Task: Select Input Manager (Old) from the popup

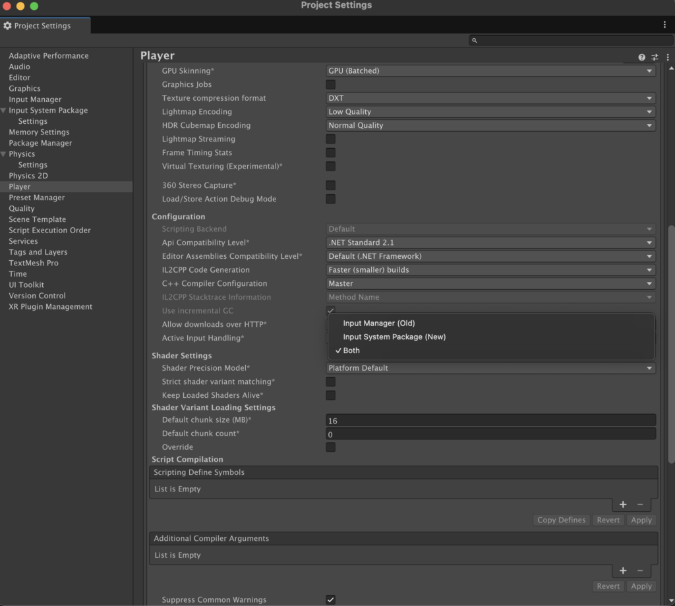Action: coord(379,323)
